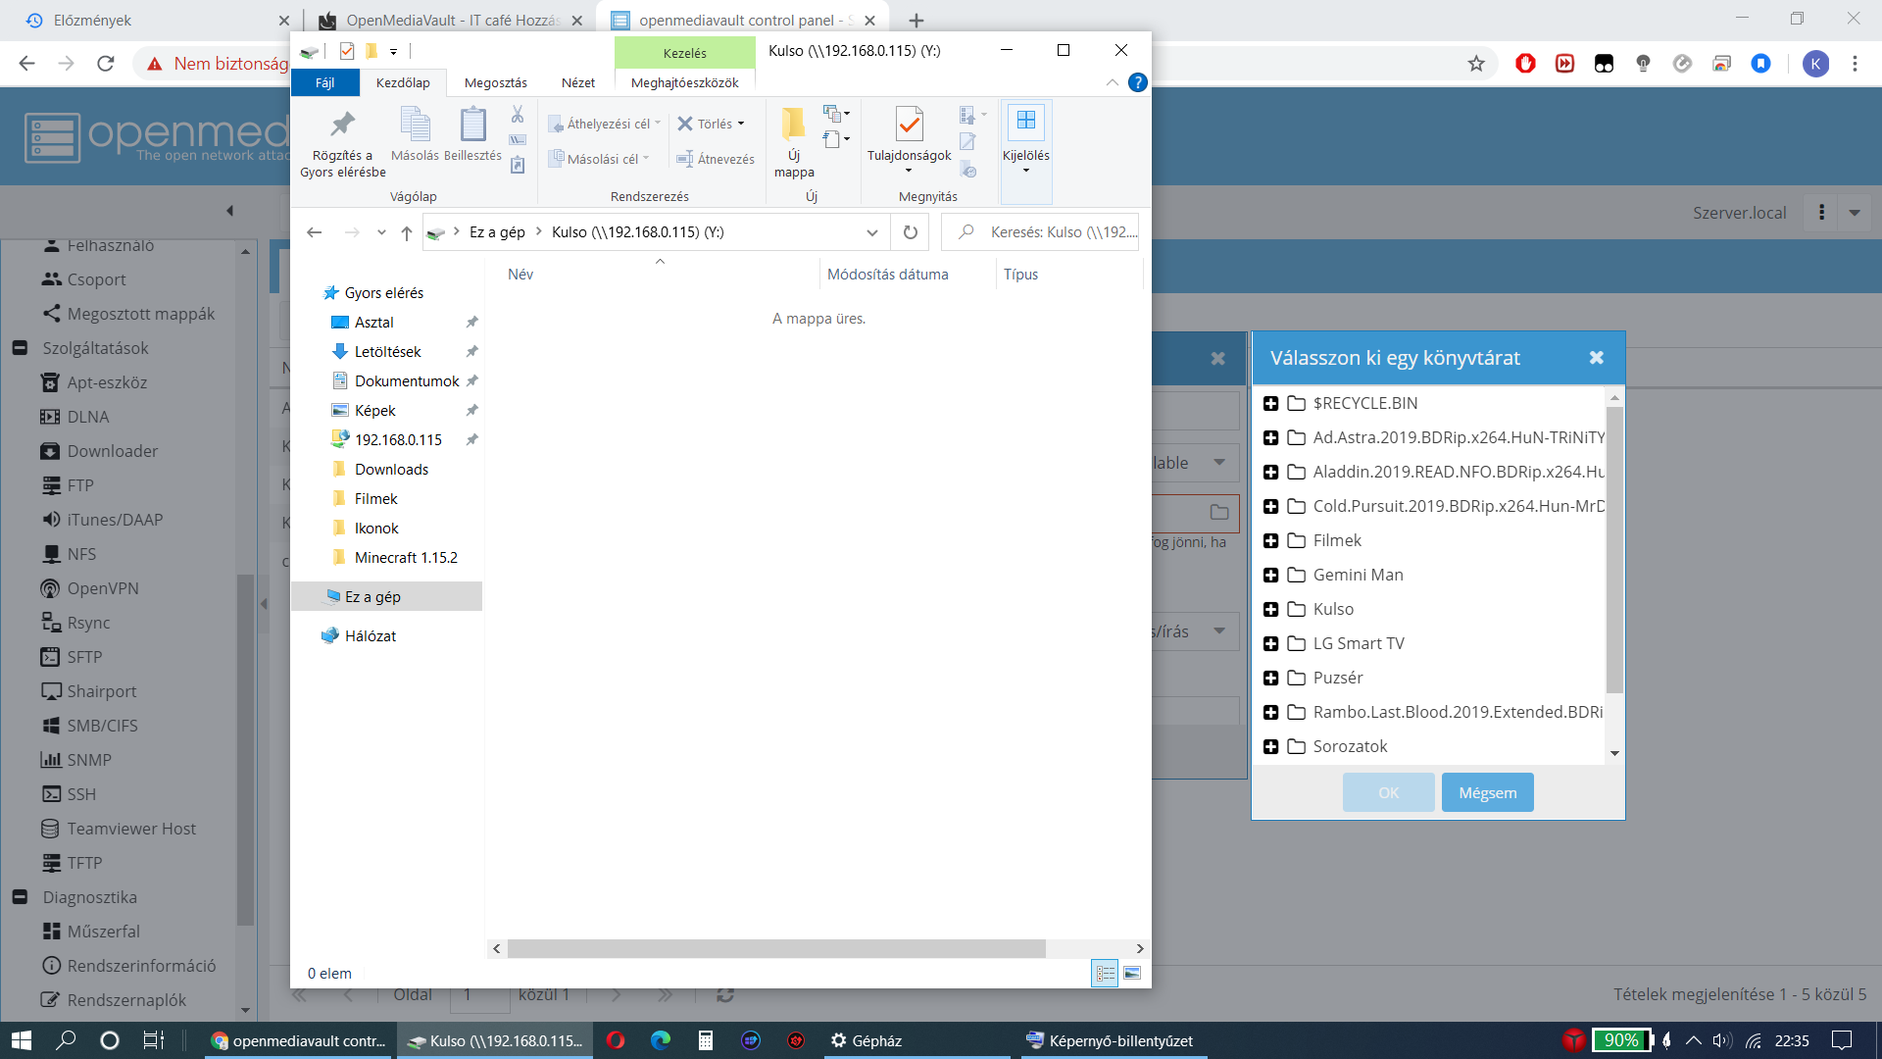The width and height of the screenshot is (1882, 1059).
Task: Click the refresh button beside address bar
Action: coord(910,232)
